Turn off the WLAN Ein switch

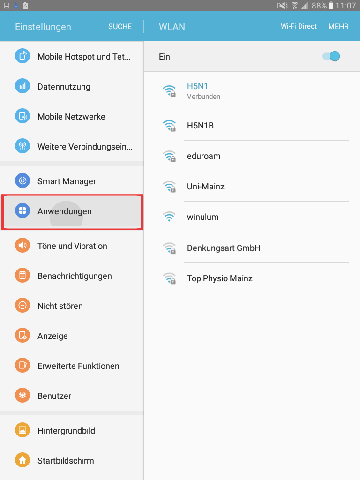coord(331,56)
